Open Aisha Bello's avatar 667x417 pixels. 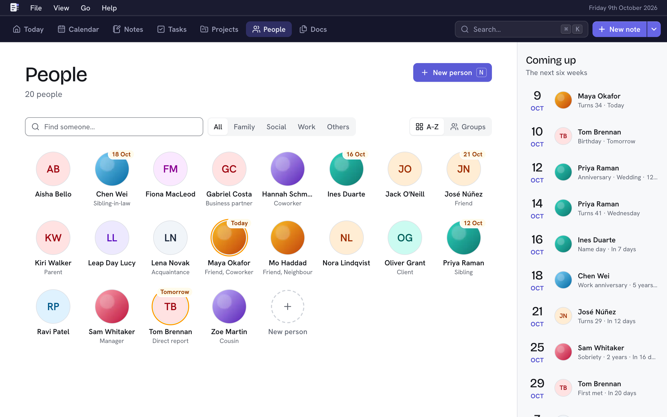[53, 169]
